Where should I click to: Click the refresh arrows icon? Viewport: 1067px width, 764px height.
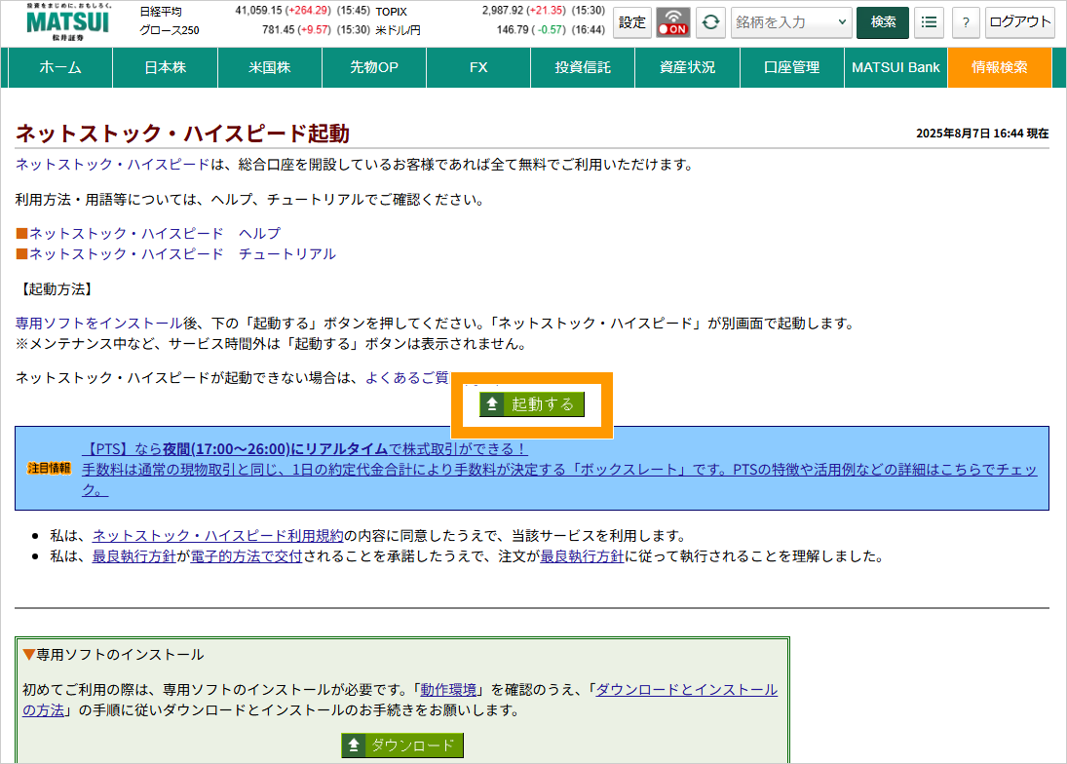[710, 21]
